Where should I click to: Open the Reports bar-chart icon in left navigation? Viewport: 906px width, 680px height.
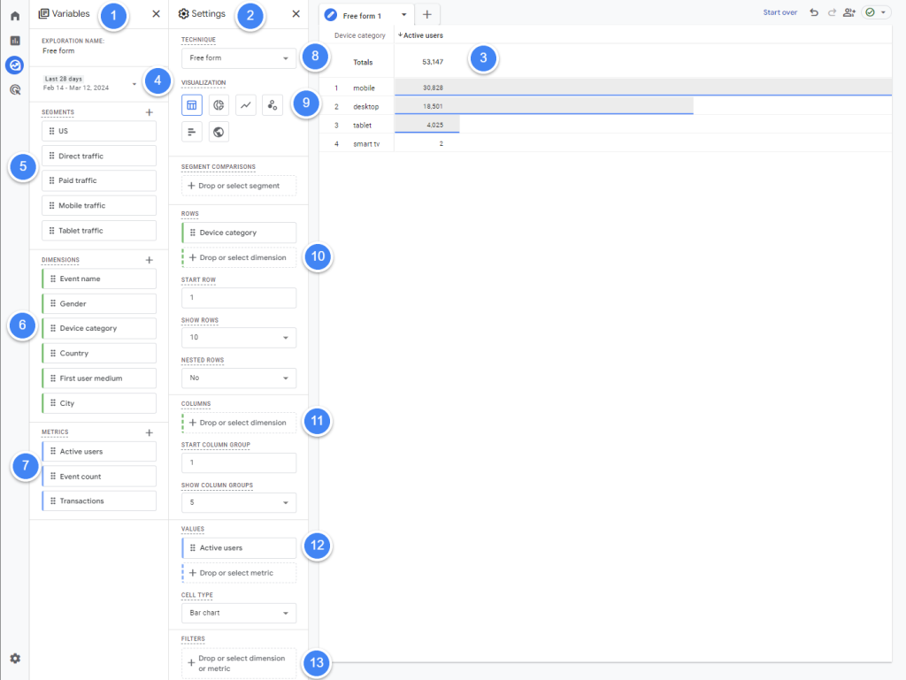(x=15, y=41)
